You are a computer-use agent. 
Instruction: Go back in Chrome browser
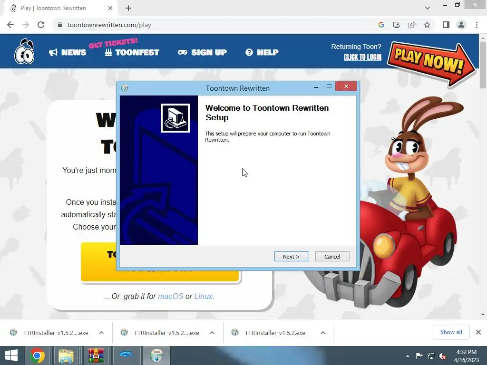tap(10, 25)
